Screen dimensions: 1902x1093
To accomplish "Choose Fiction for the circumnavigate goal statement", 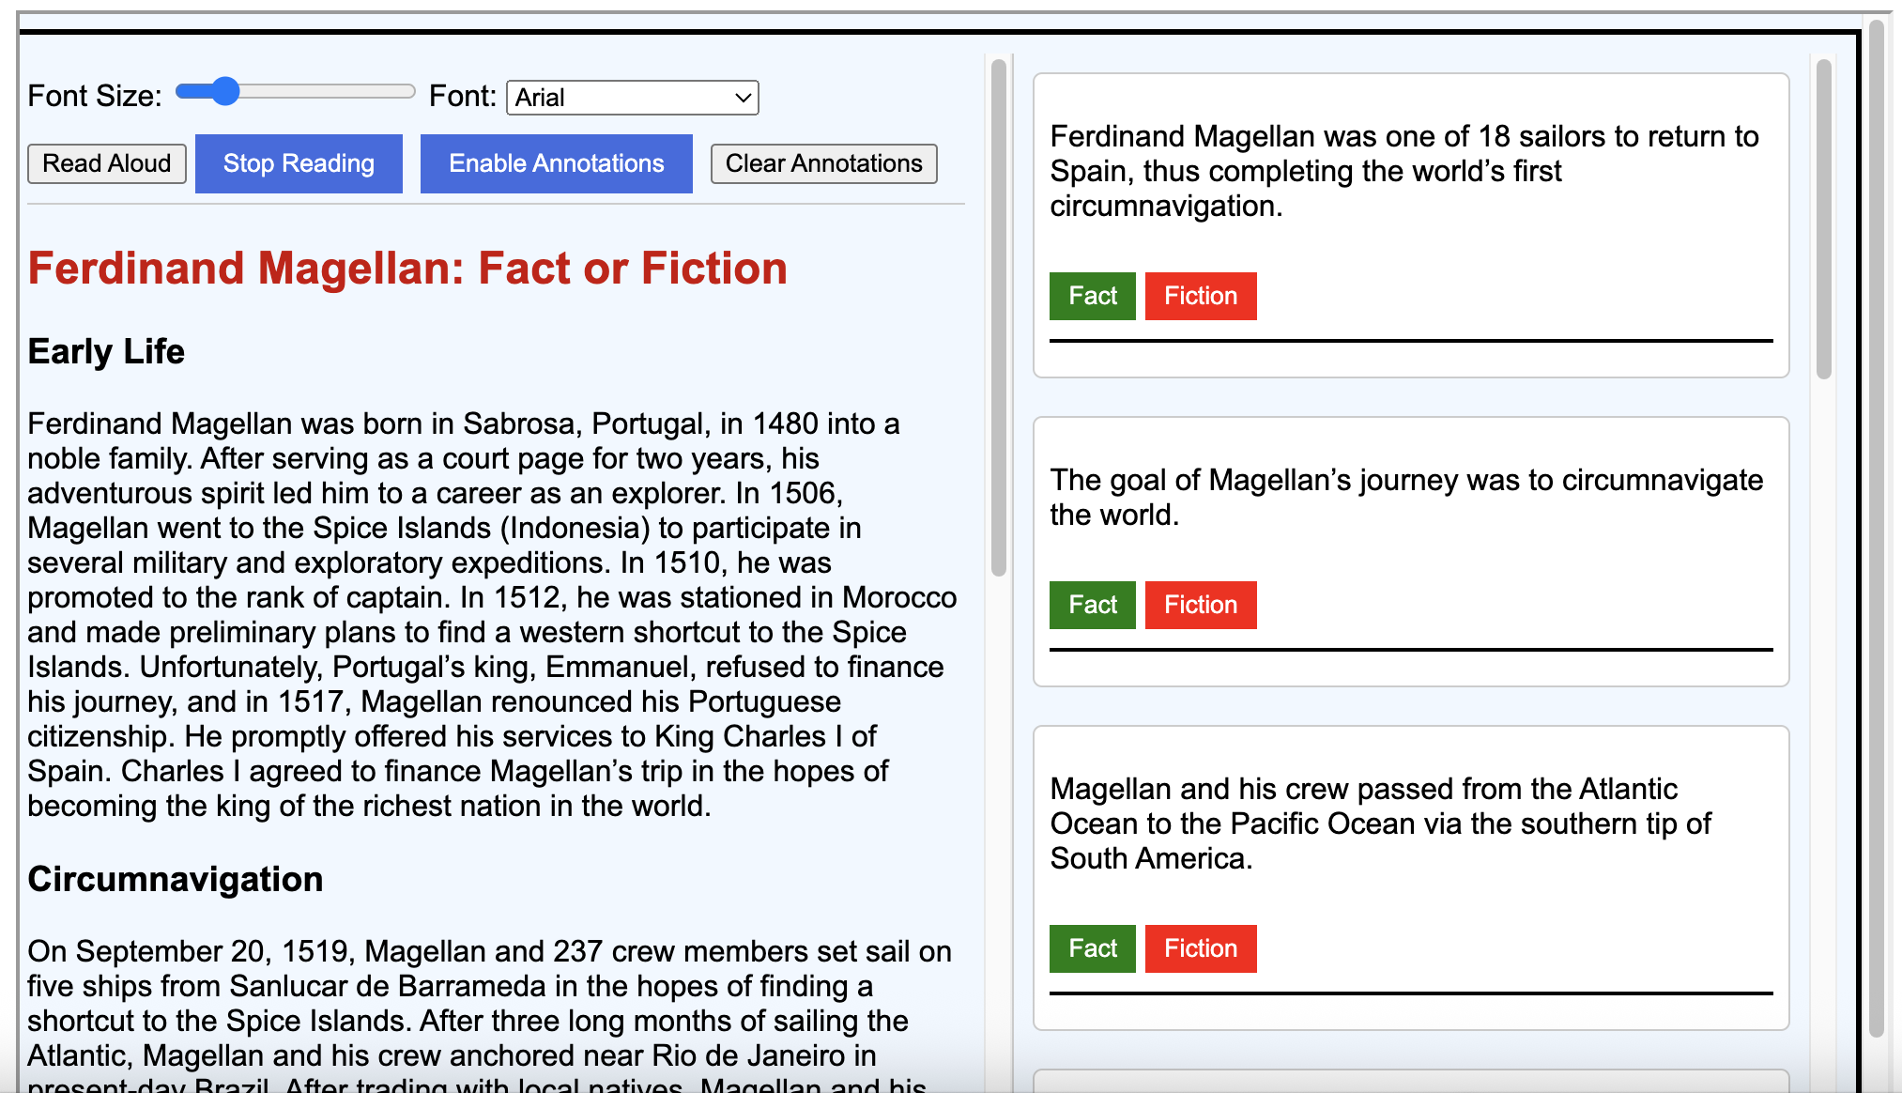I will tap(1200, 605).
